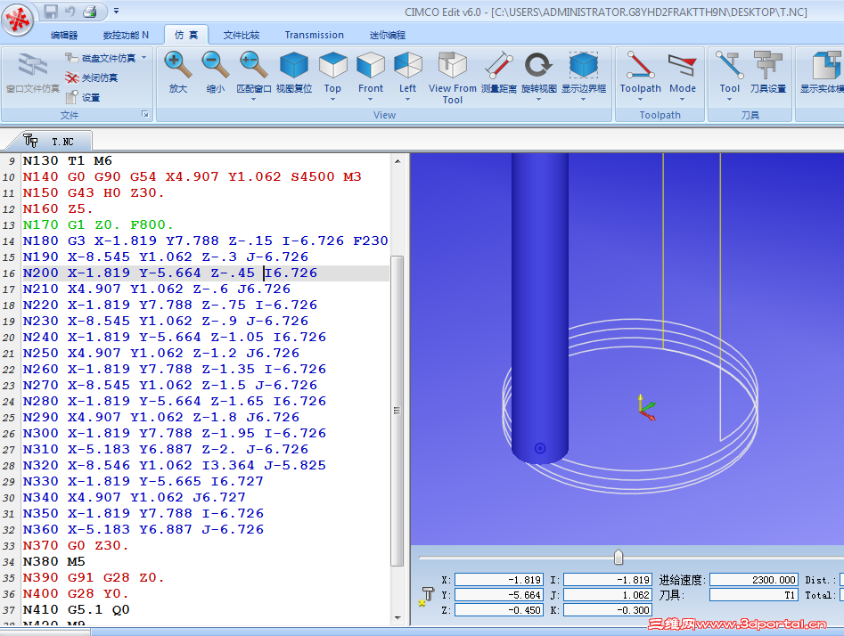Click 关闭仿真 to close simulation
This screenshot has width=844, height=636.
tap(92, 77)
